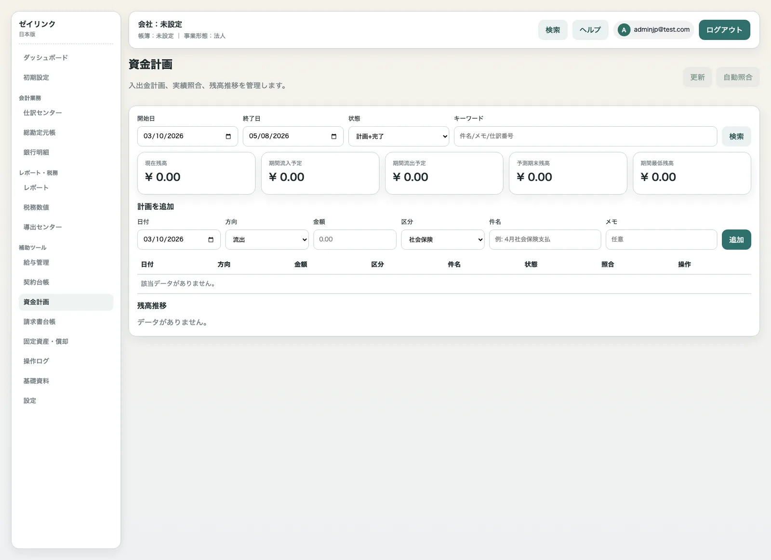This screenshot has width=771, height=560.
Task: Click the キーワード search input field
Action: coord(585,136)
